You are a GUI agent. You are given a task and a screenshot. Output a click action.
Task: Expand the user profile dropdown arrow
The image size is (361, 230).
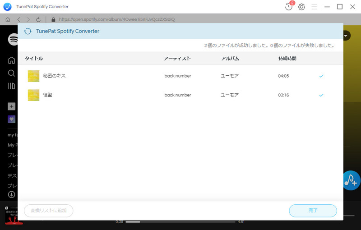point(346,36)
